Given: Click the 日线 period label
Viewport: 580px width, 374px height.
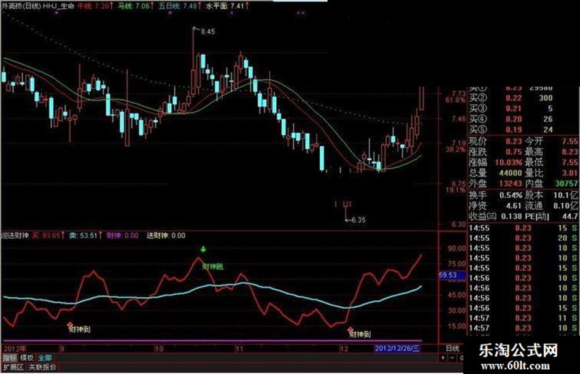Looking at the screenshot, I should coord(452,348).
